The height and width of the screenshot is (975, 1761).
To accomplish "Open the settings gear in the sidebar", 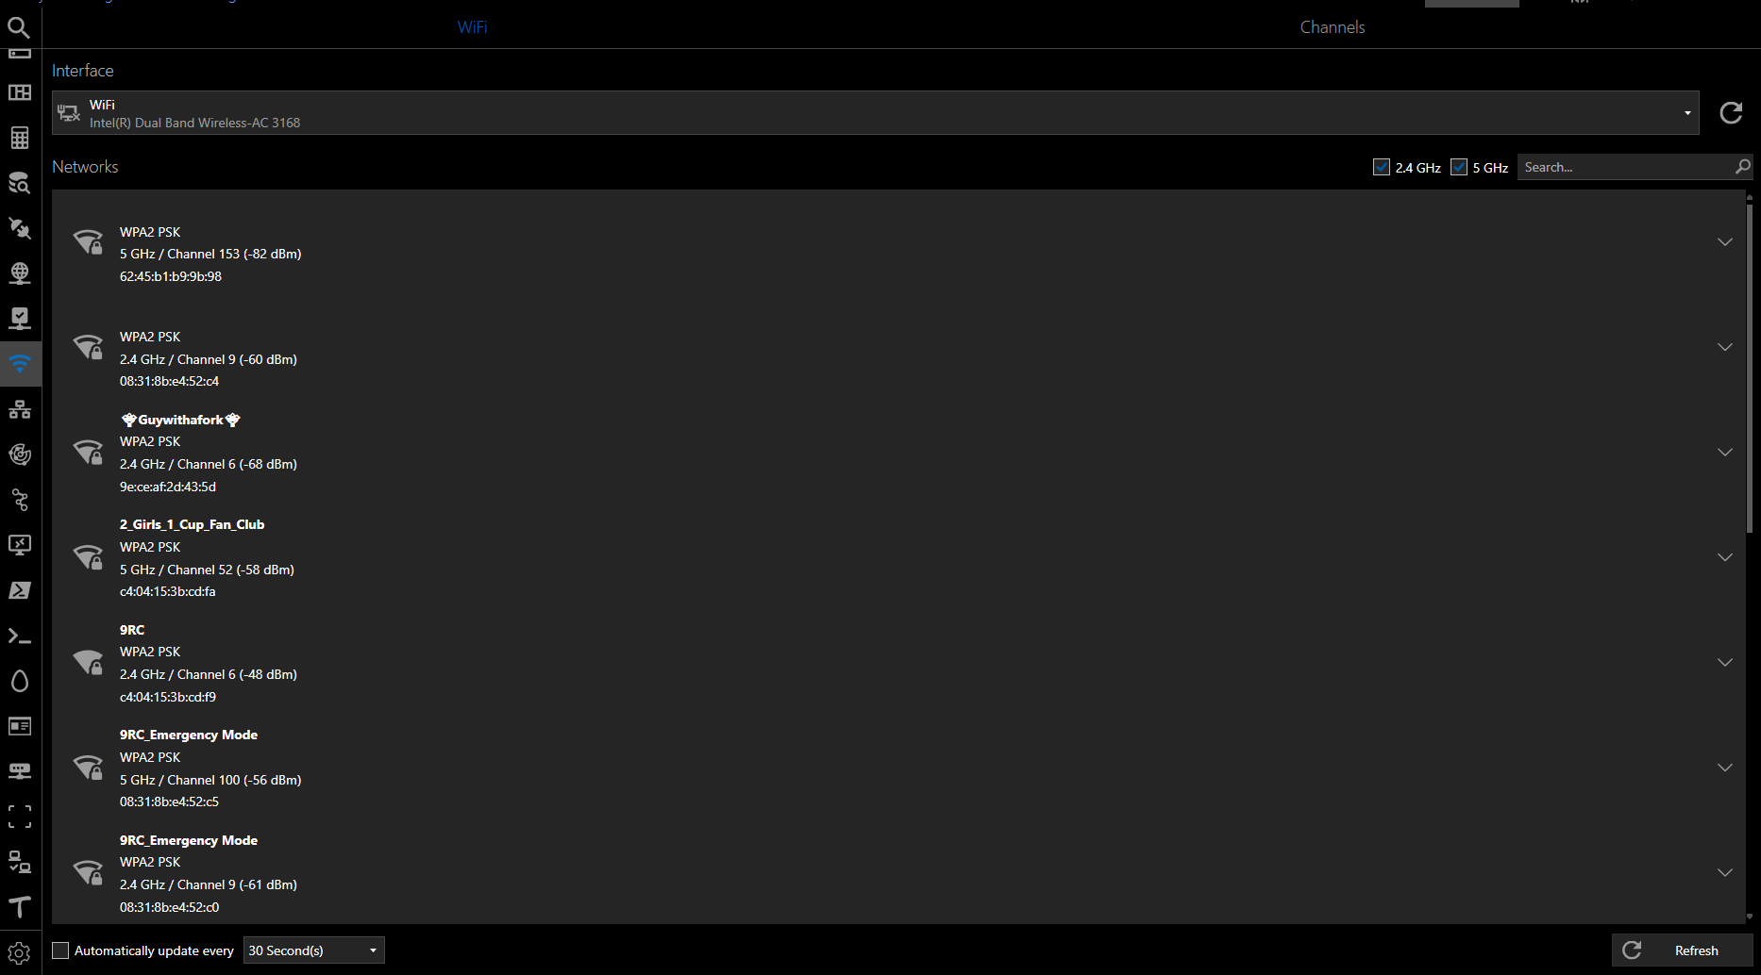I will point(20,953).
